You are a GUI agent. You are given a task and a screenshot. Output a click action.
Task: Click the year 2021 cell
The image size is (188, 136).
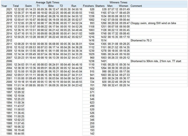click(8, 9)
